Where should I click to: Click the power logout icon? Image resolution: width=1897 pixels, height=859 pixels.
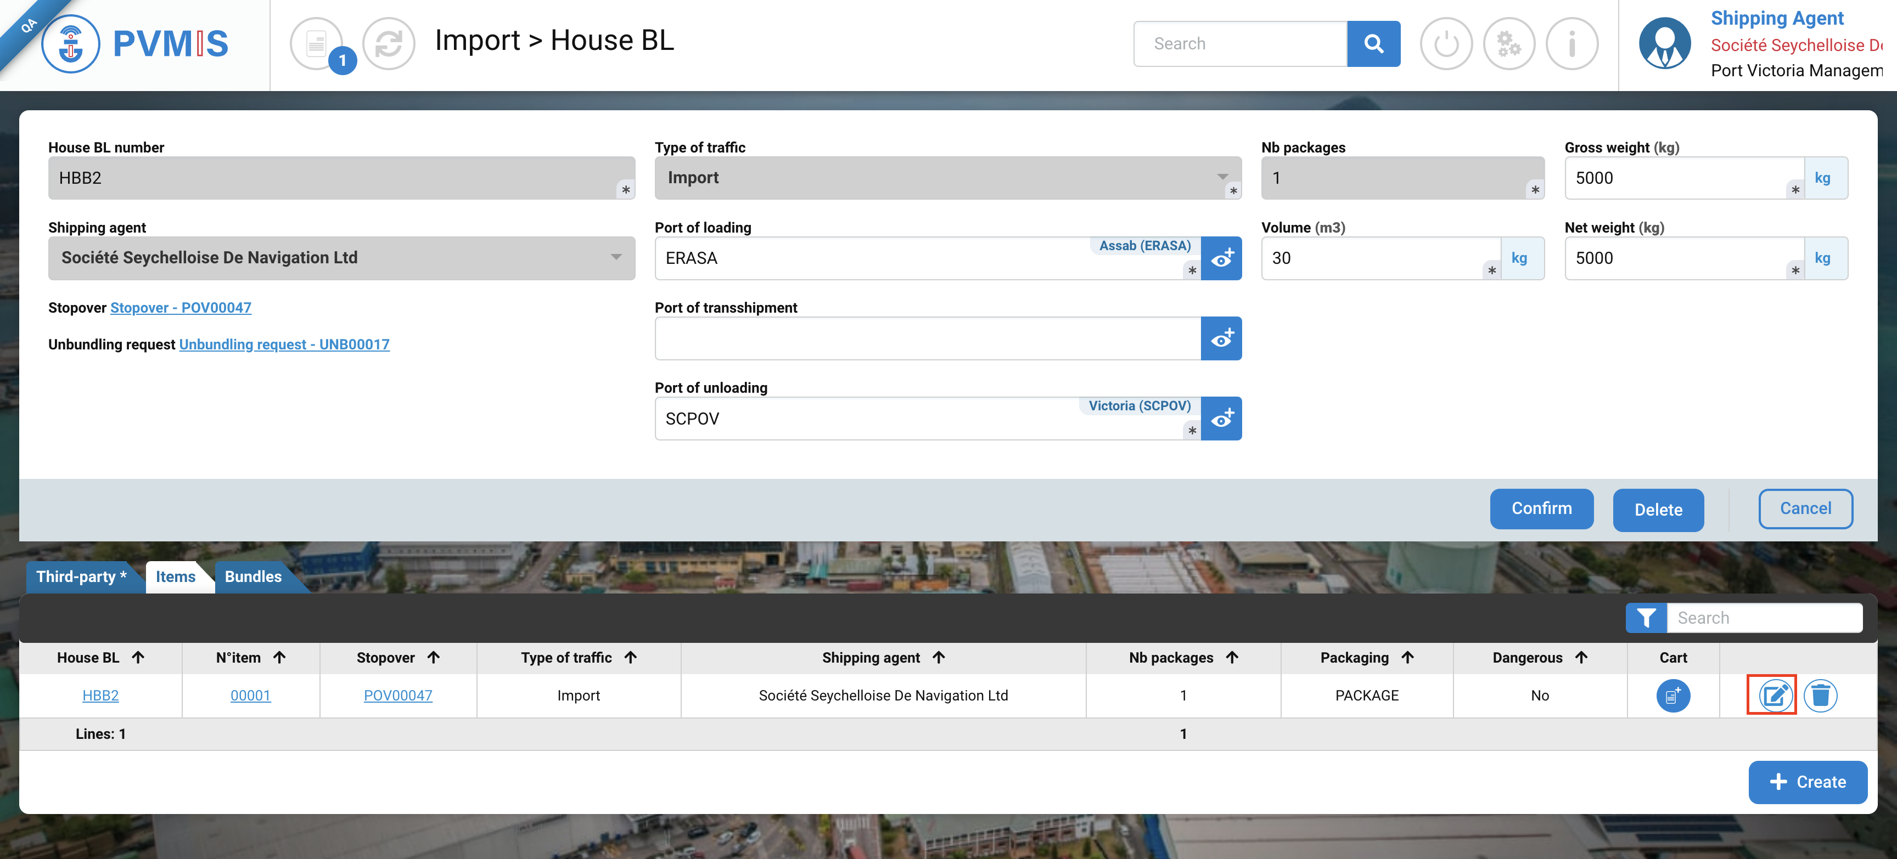[x=1446, y=43]
